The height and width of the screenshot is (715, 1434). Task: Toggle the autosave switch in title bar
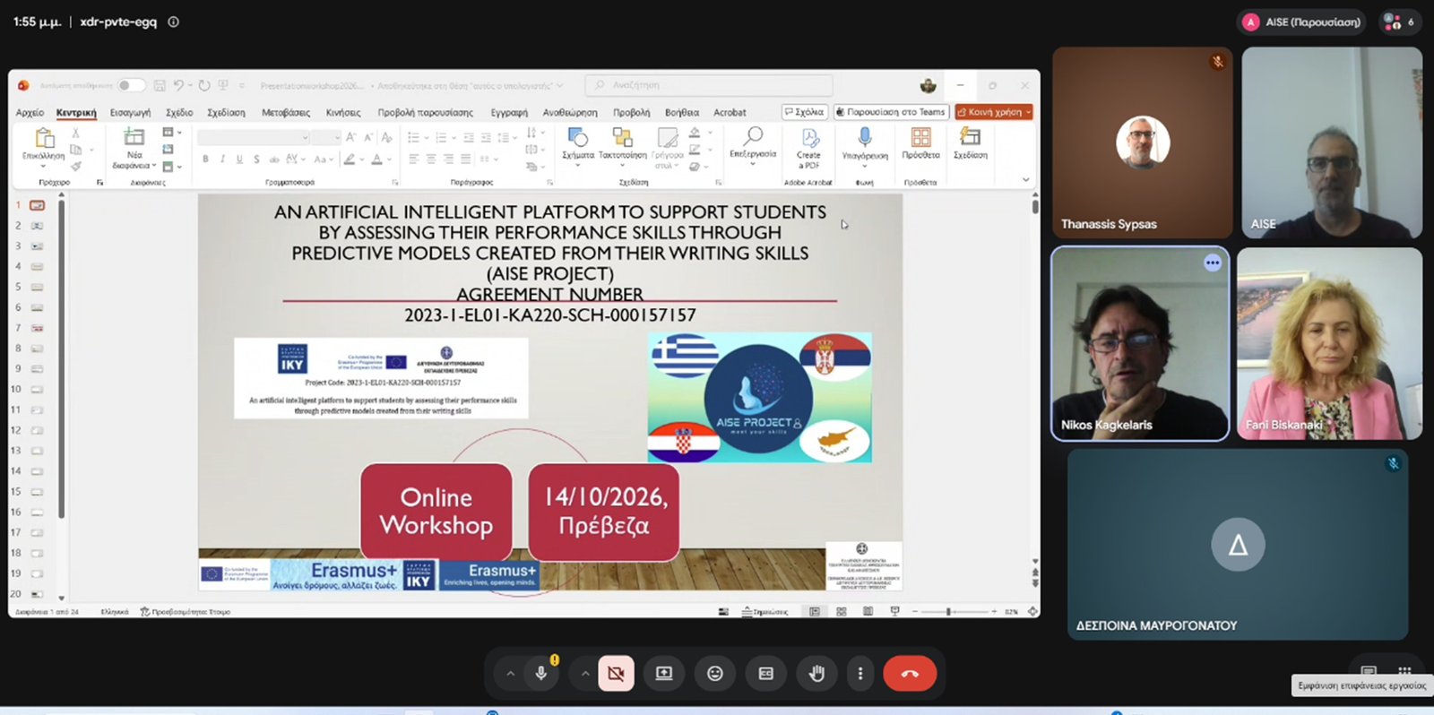coord(131,85)
